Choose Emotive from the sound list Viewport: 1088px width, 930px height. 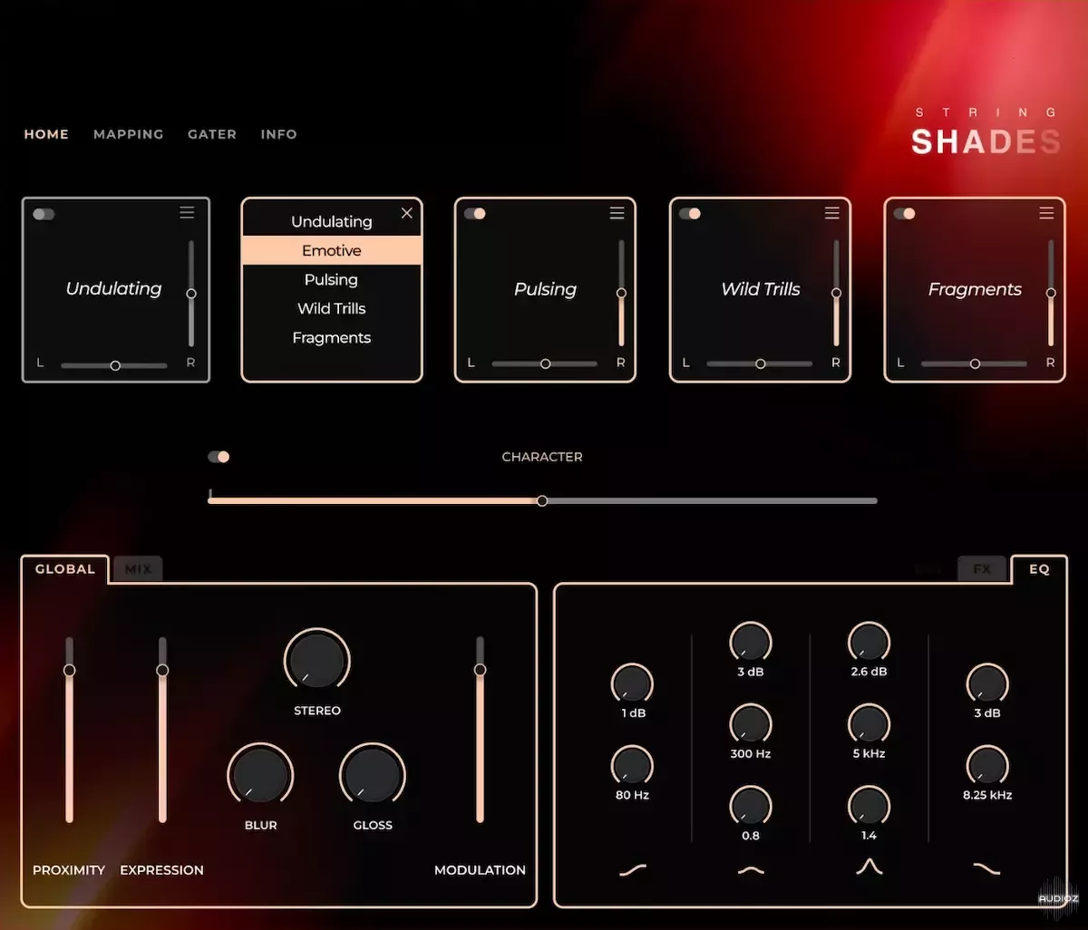[332, 251]
